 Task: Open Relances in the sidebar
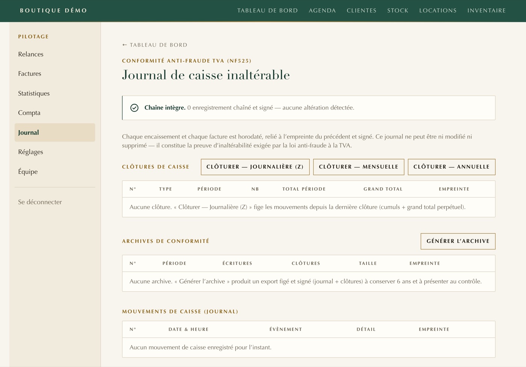point(55,54)
